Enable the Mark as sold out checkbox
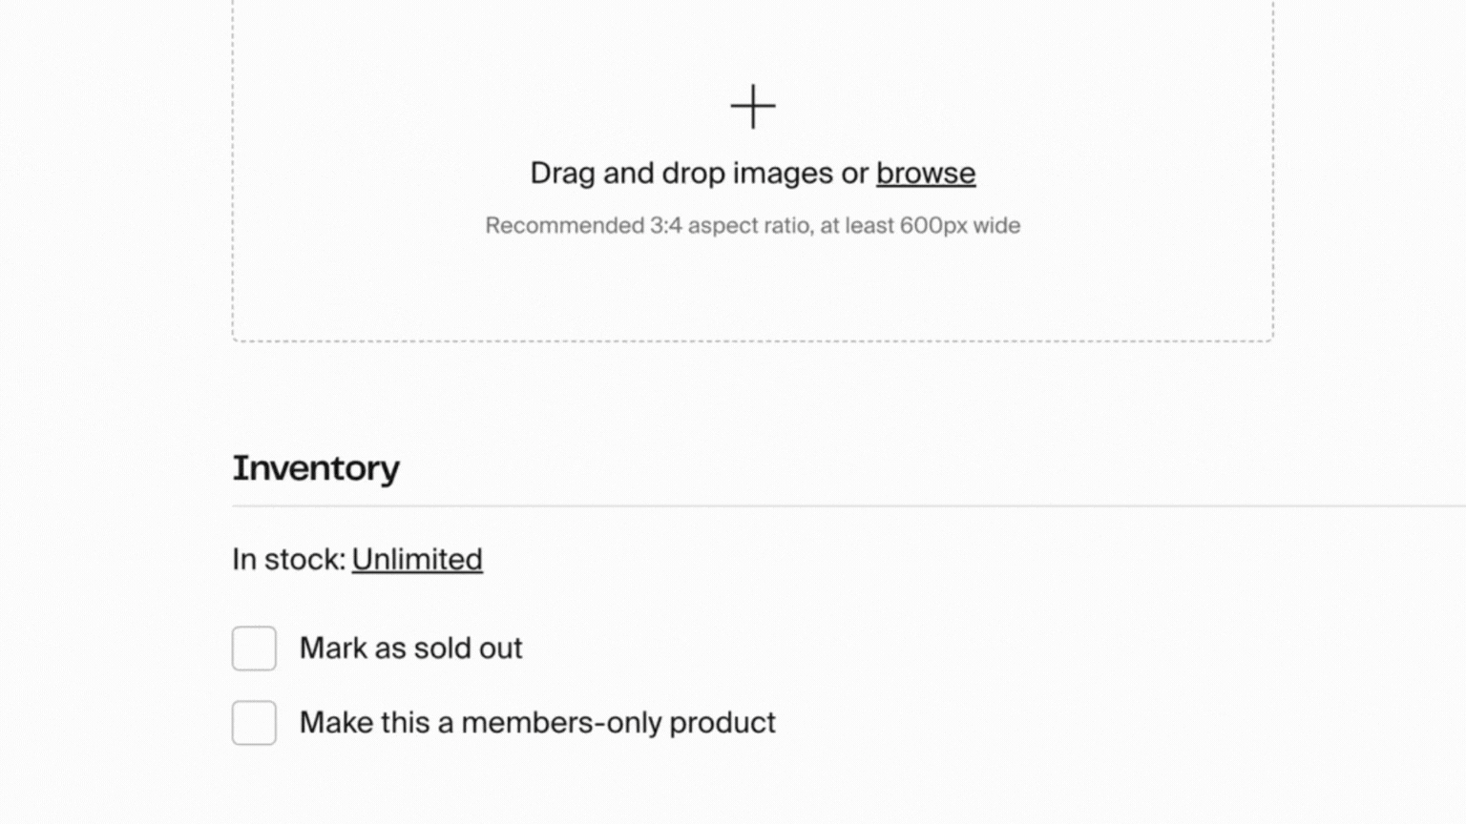 point(254,649)
